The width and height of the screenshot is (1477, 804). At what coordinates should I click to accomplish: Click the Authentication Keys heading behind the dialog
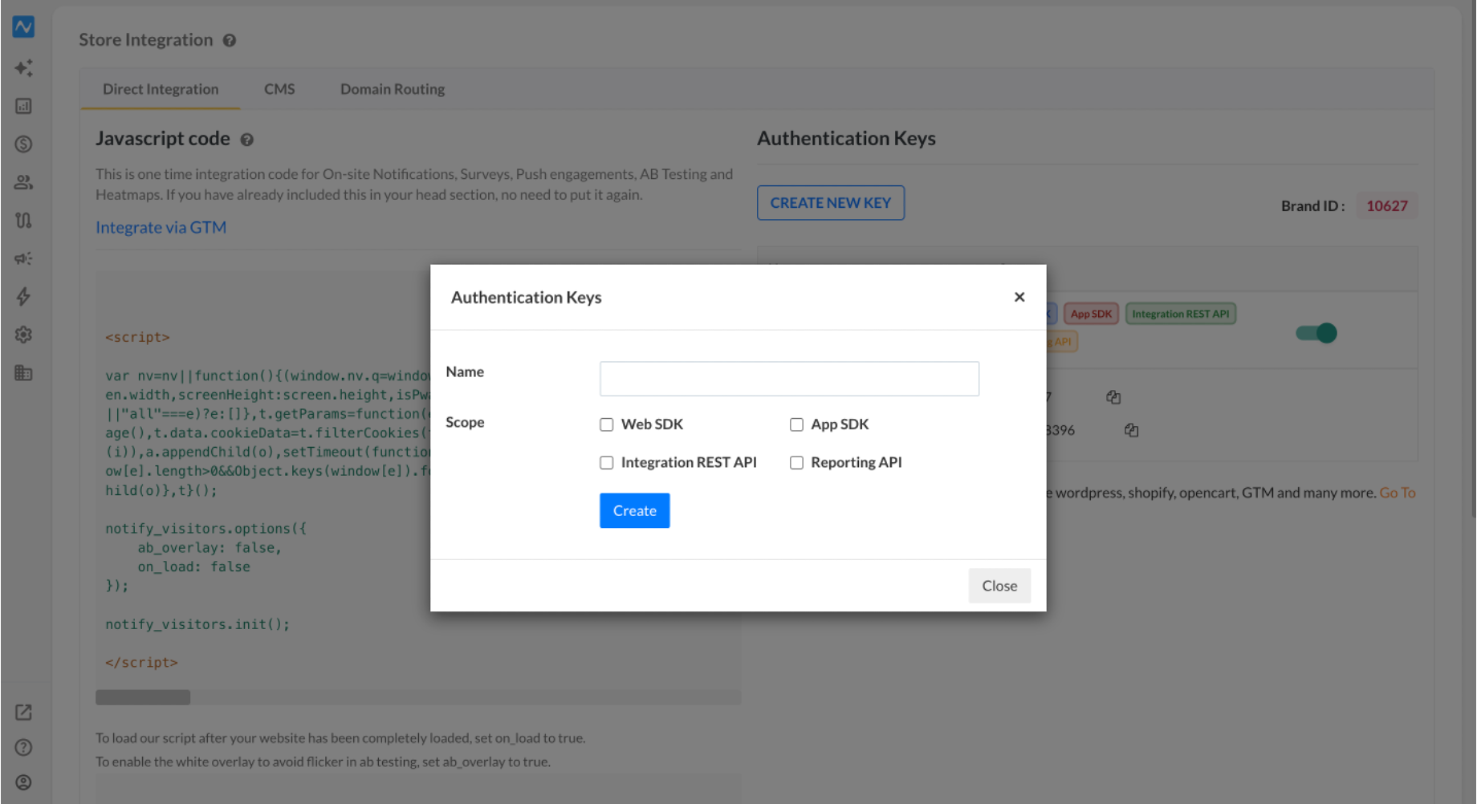pos(847,138)
